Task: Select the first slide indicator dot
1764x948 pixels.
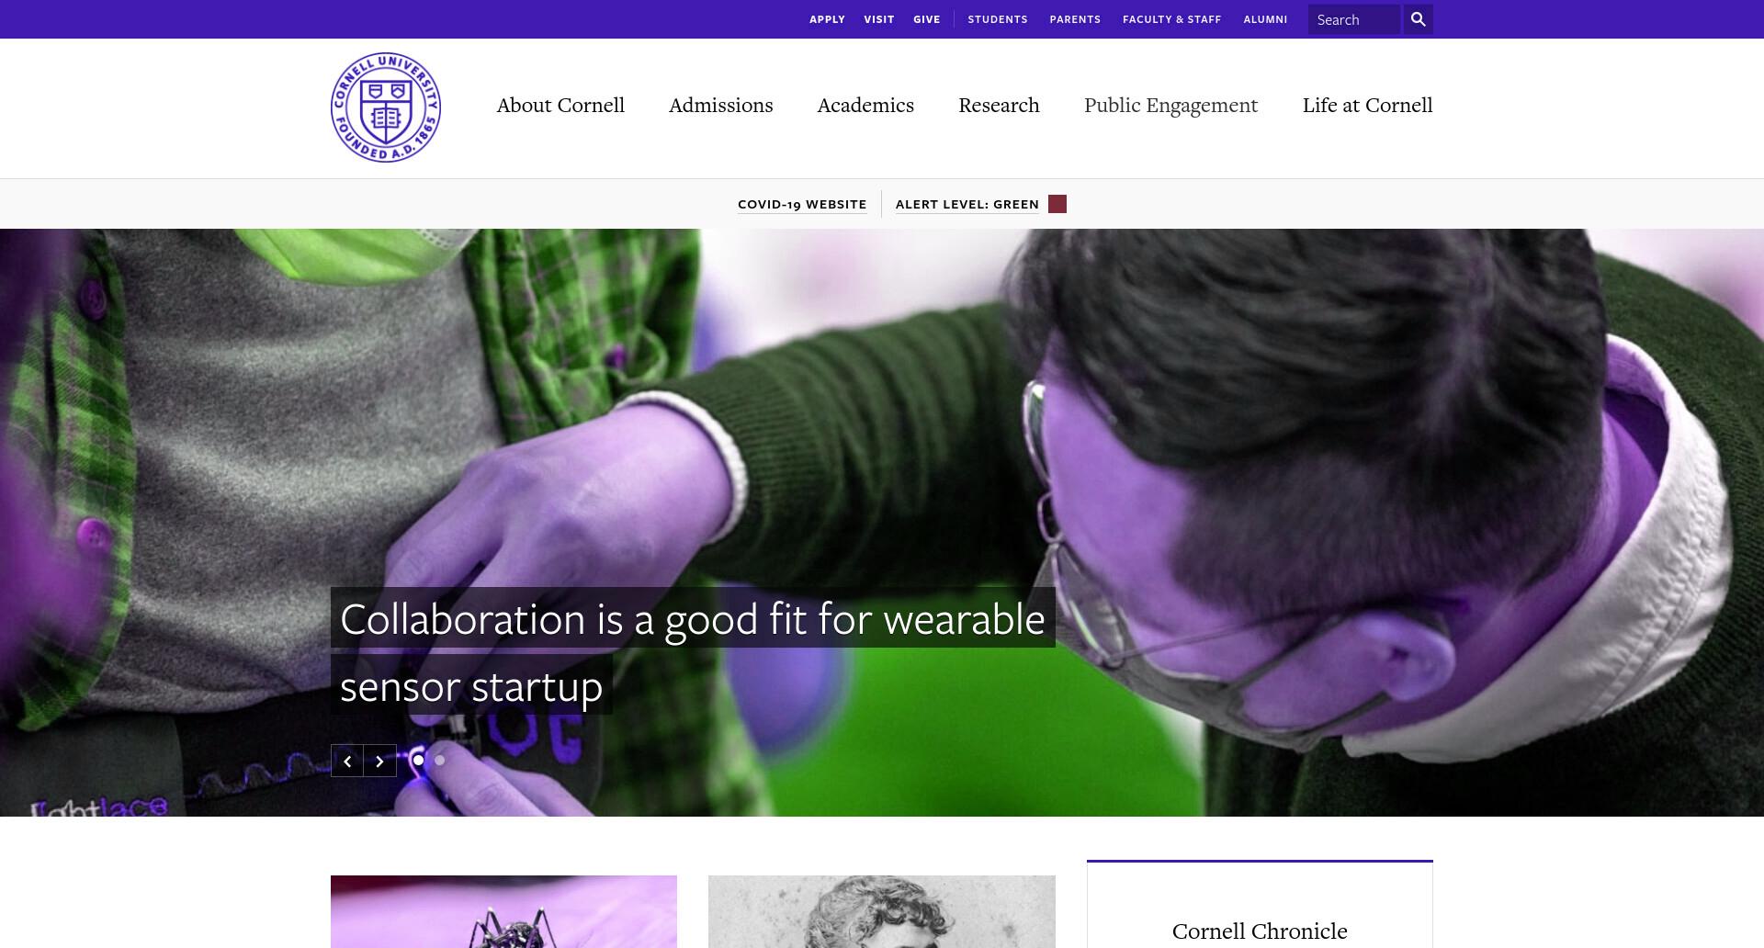Action: click(418, 760)
